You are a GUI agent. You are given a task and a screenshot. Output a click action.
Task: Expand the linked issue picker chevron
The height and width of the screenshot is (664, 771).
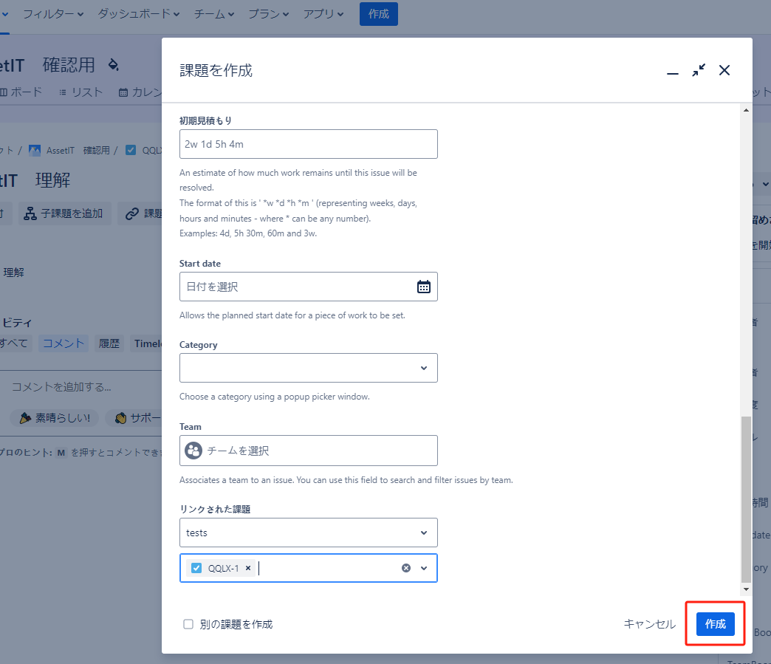[424, 568]
